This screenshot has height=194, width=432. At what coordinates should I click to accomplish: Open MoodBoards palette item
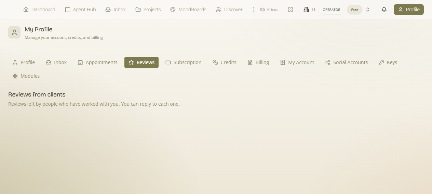[188, 10]
